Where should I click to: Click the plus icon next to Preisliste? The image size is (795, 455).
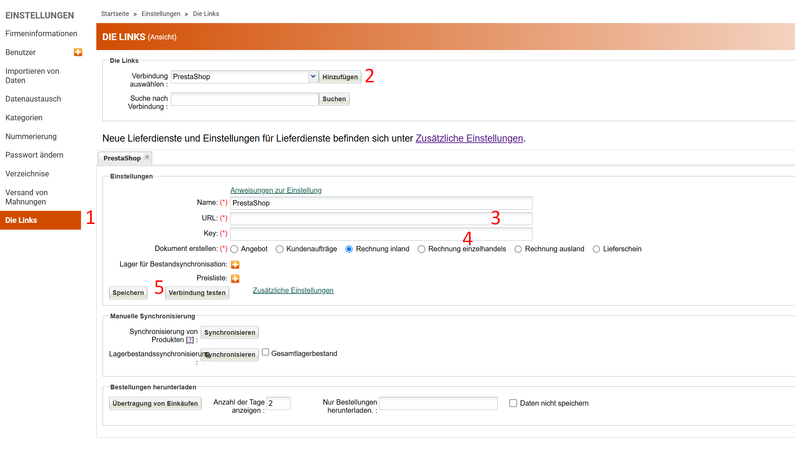pos(235,279)
